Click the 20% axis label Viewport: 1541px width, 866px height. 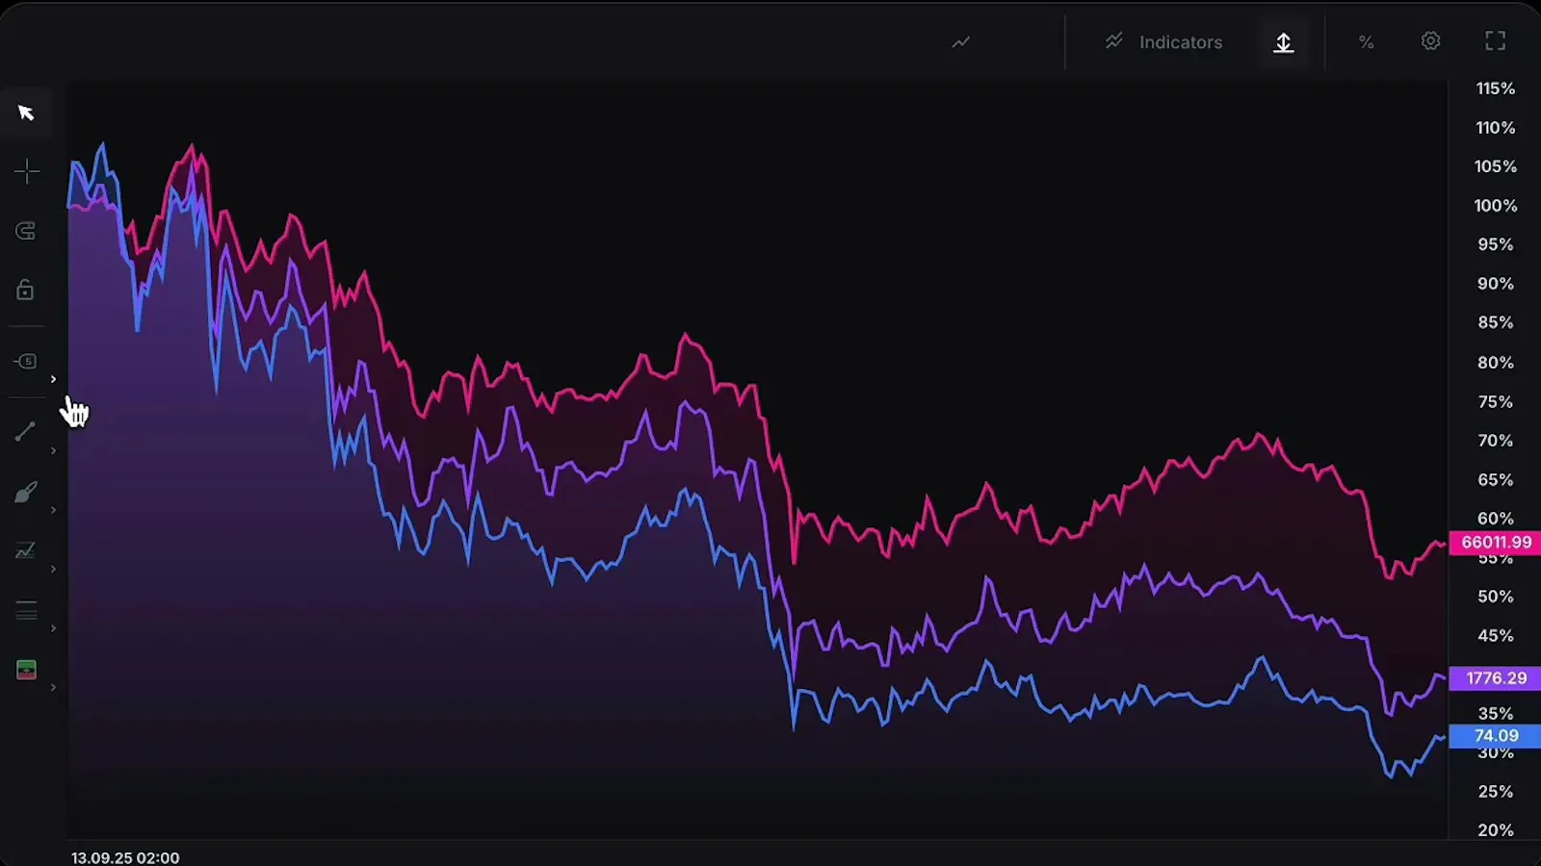tap(1496, 830)
